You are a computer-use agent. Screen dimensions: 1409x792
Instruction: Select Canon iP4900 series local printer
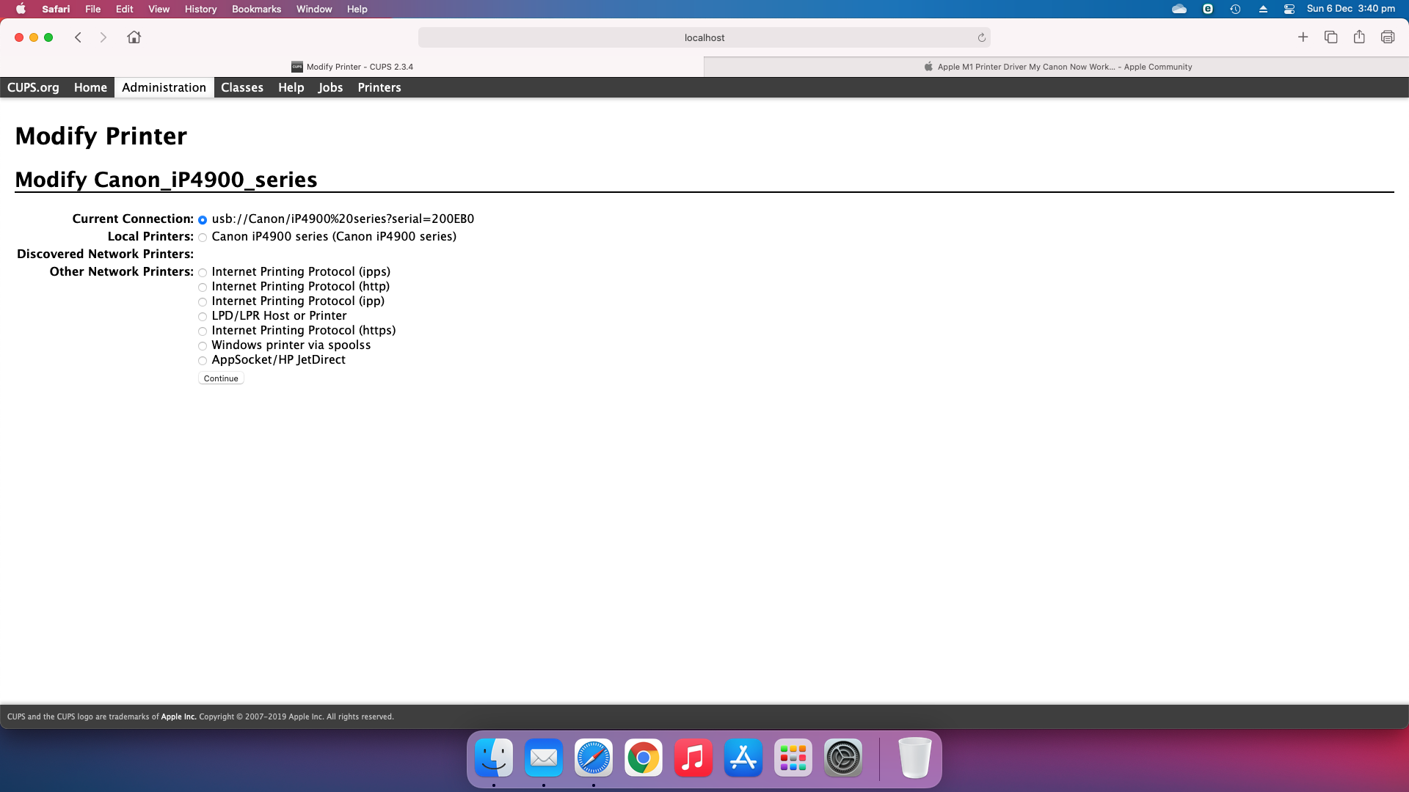coord(203,238)
